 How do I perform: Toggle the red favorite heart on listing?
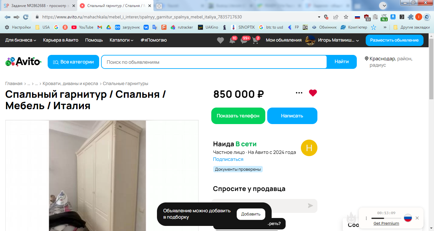pos(313,93)
